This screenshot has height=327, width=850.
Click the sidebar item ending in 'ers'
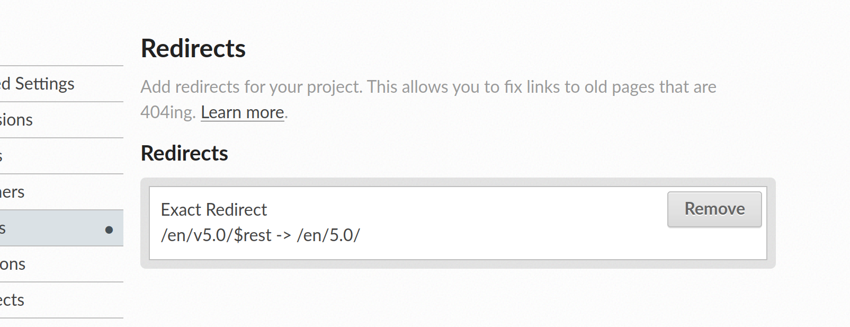point(12,192)
